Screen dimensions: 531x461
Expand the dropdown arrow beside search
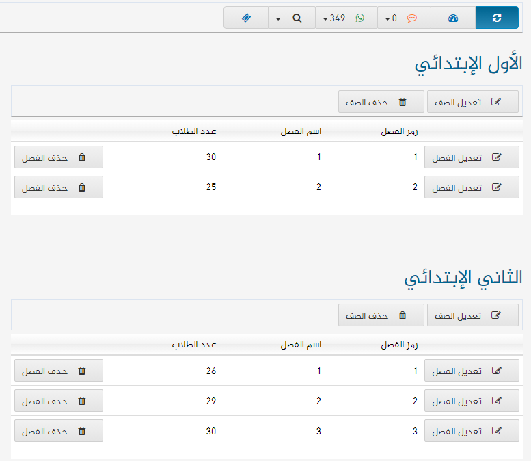pos(279,18)
